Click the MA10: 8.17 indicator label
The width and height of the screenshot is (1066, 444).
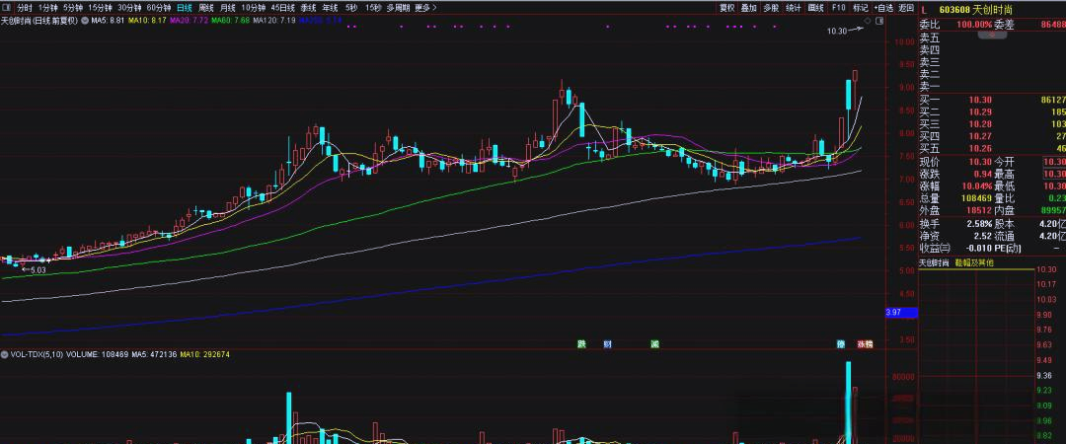click(x=147, y=21)
